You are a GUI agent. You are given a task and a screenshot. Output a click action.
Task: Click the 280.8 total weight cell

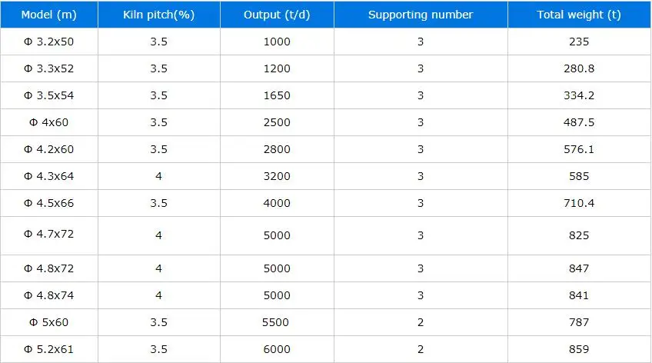580,68
